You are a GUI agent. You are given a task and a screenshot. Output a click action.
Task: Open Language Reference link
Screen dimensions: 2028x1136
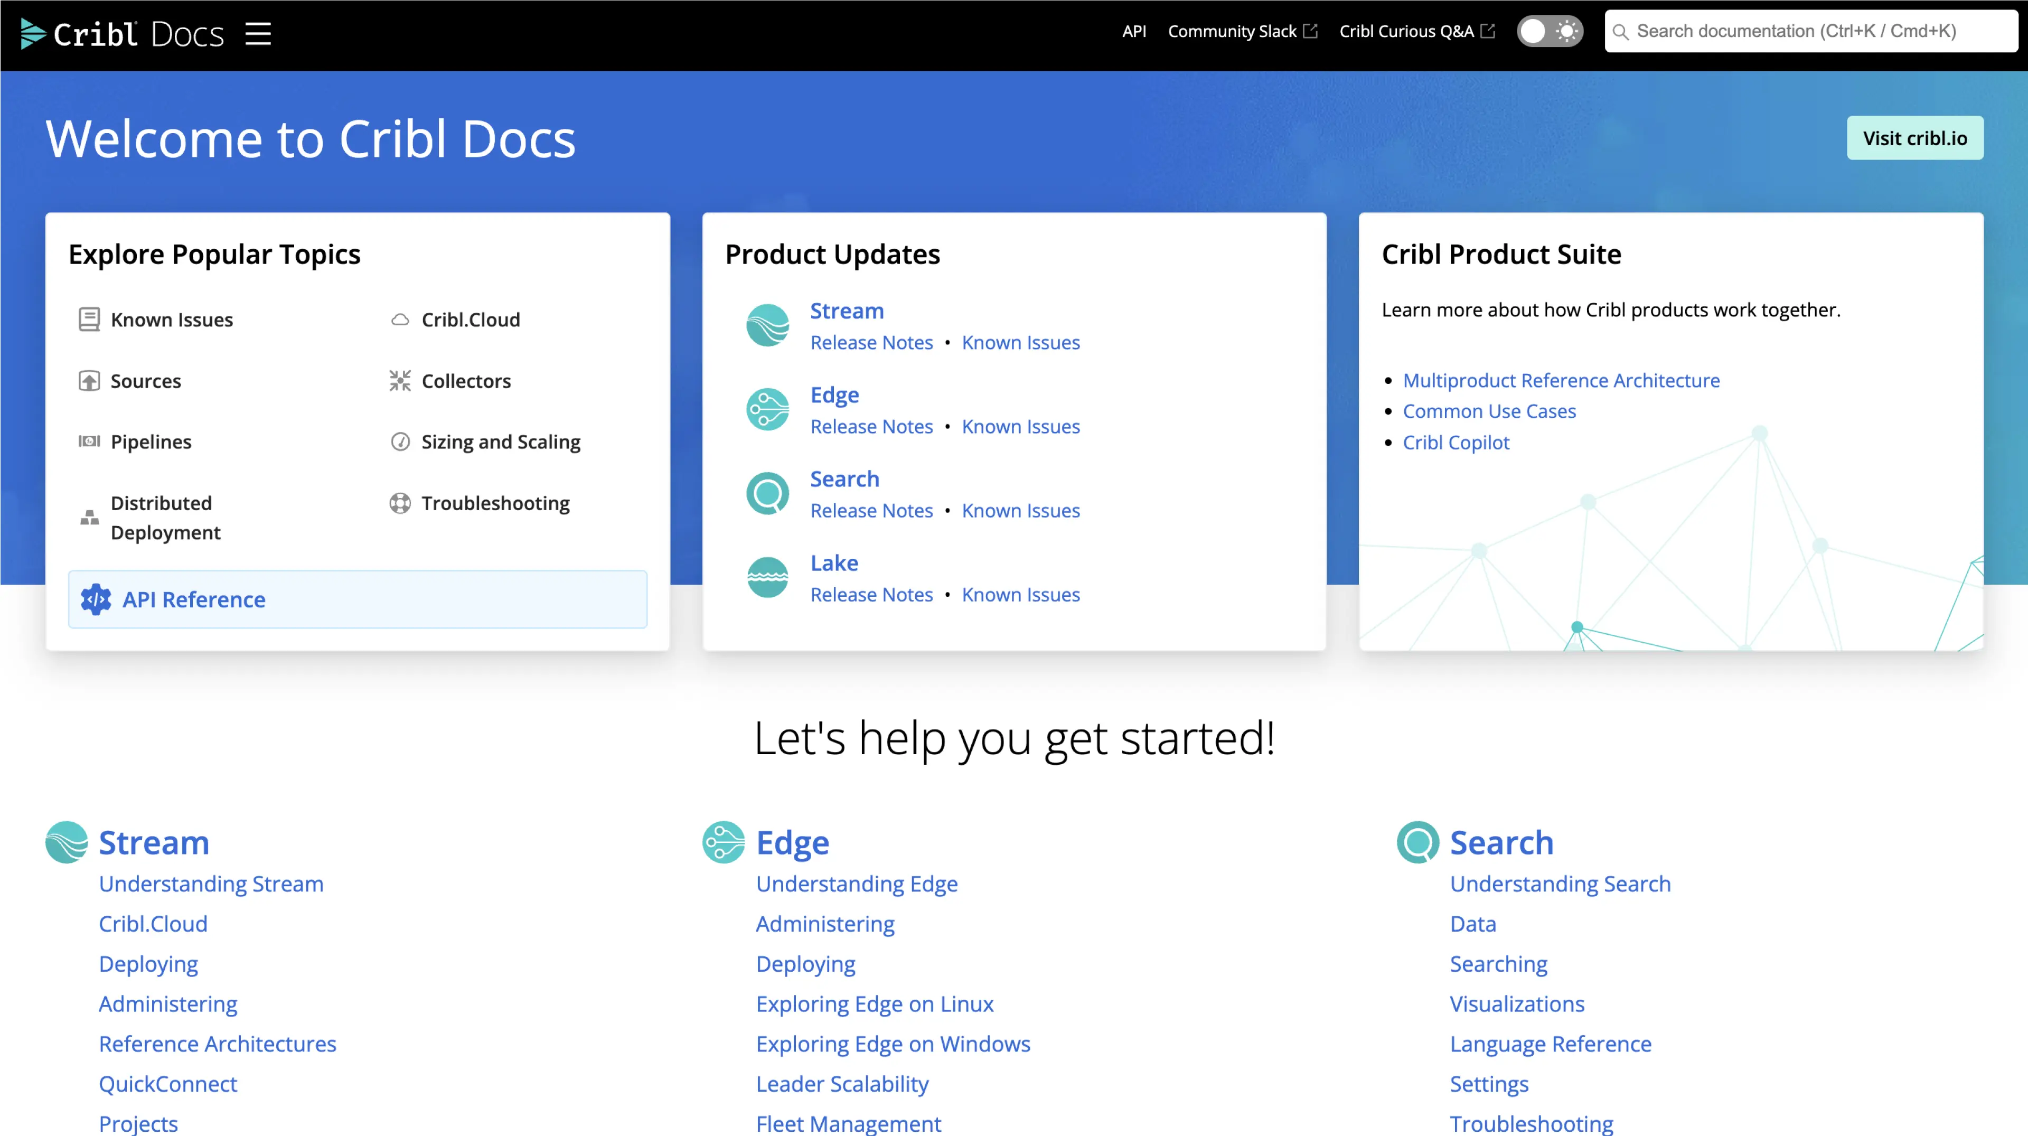pyautogui.click(x=1551, y=1044)
